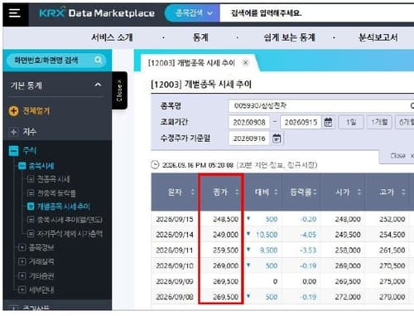Viewport: 414px width, 316px height.
Task: Click the -4.05 등락률 cell
Action: click(x=301, y=235)
